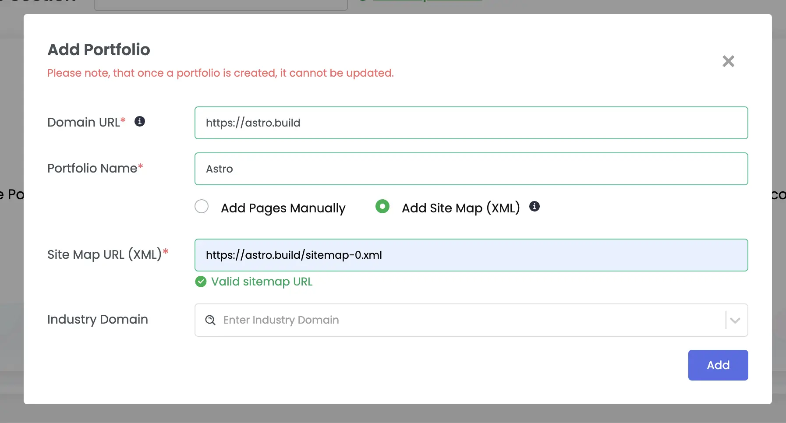The image size is (786, 423).
Task: Click the green underlined link above the dialog
Action: 427,1
